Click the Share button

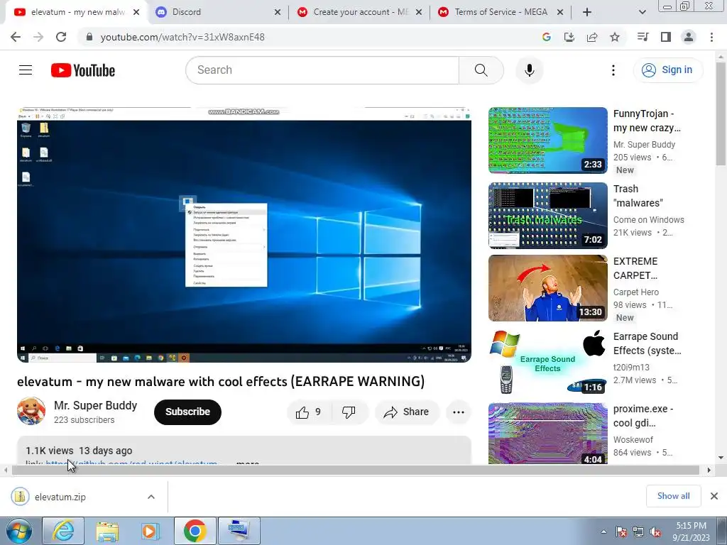pos(406,412)
